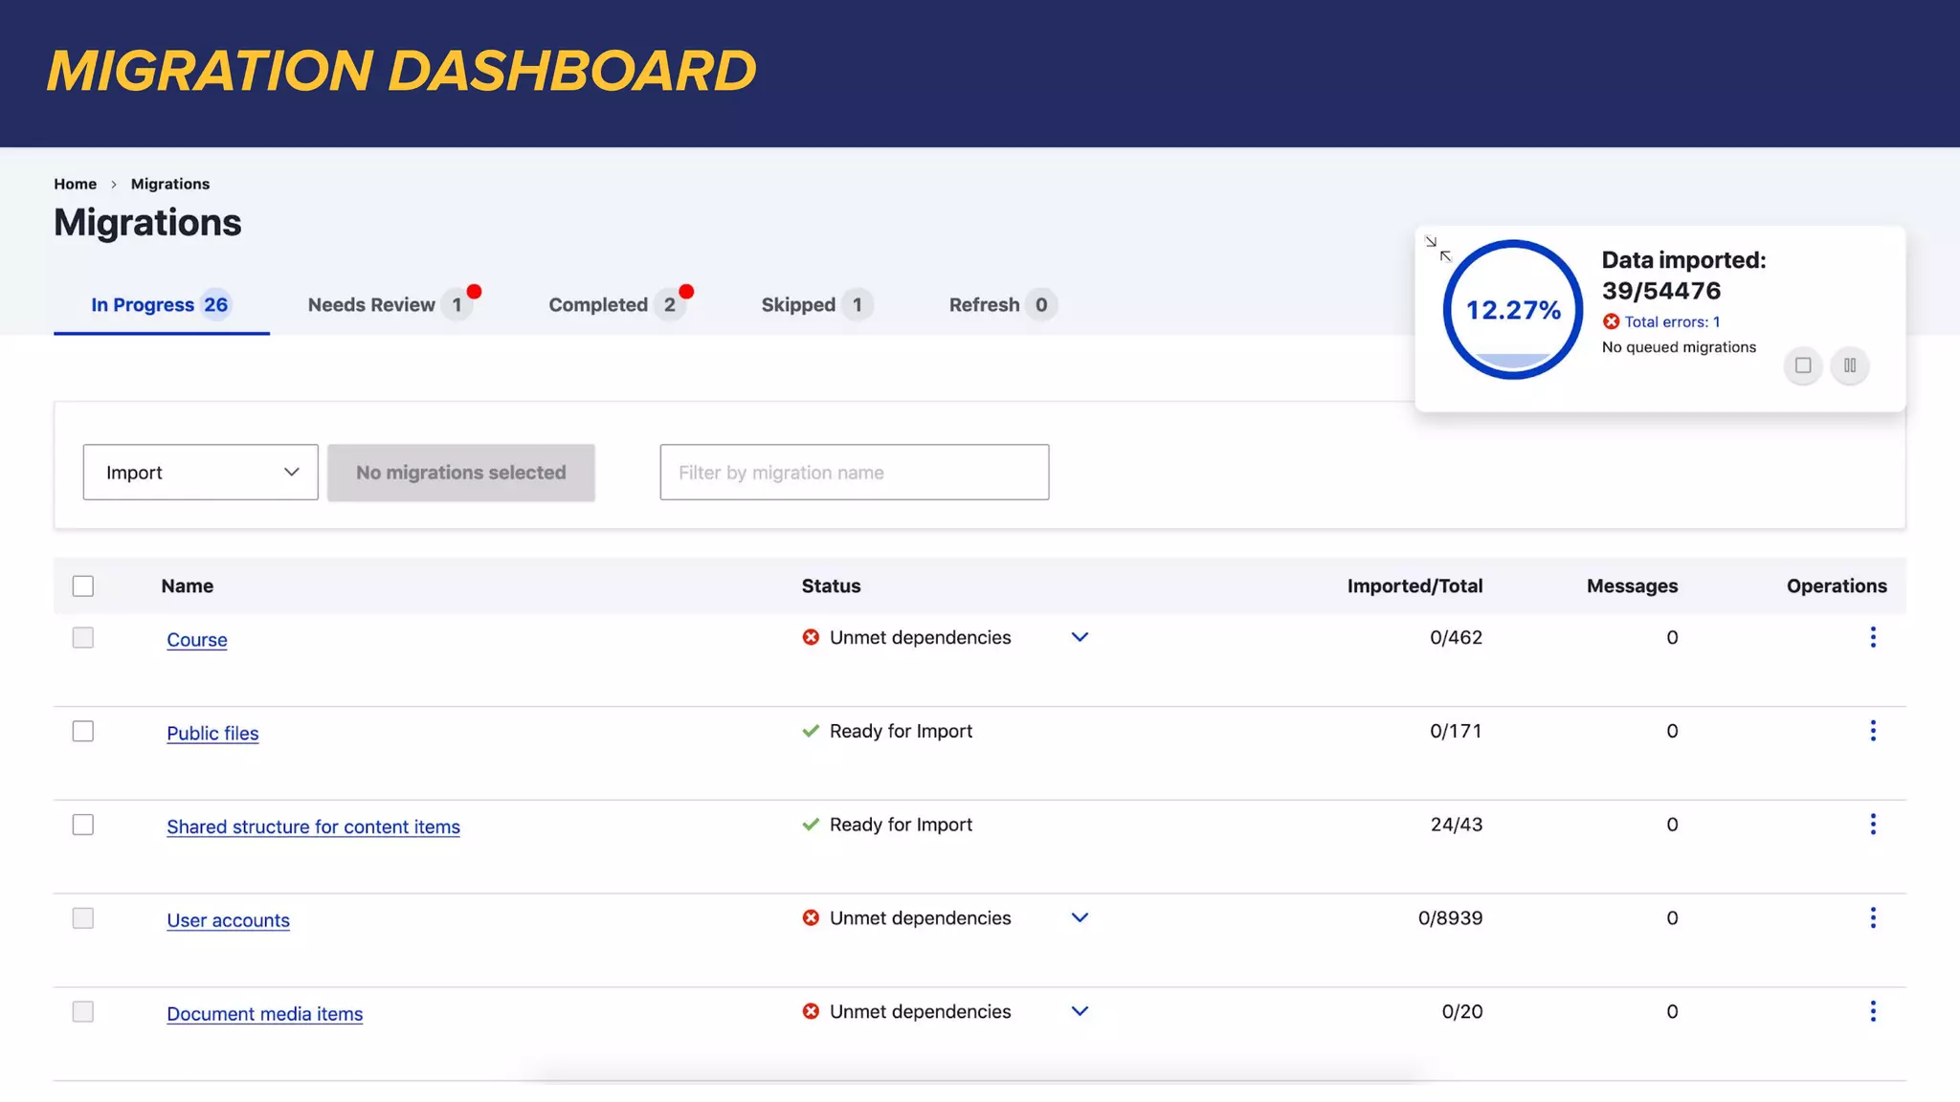Click checkmark icon in Shared structure status
1960x1102 pixels.
click(811, 825)
